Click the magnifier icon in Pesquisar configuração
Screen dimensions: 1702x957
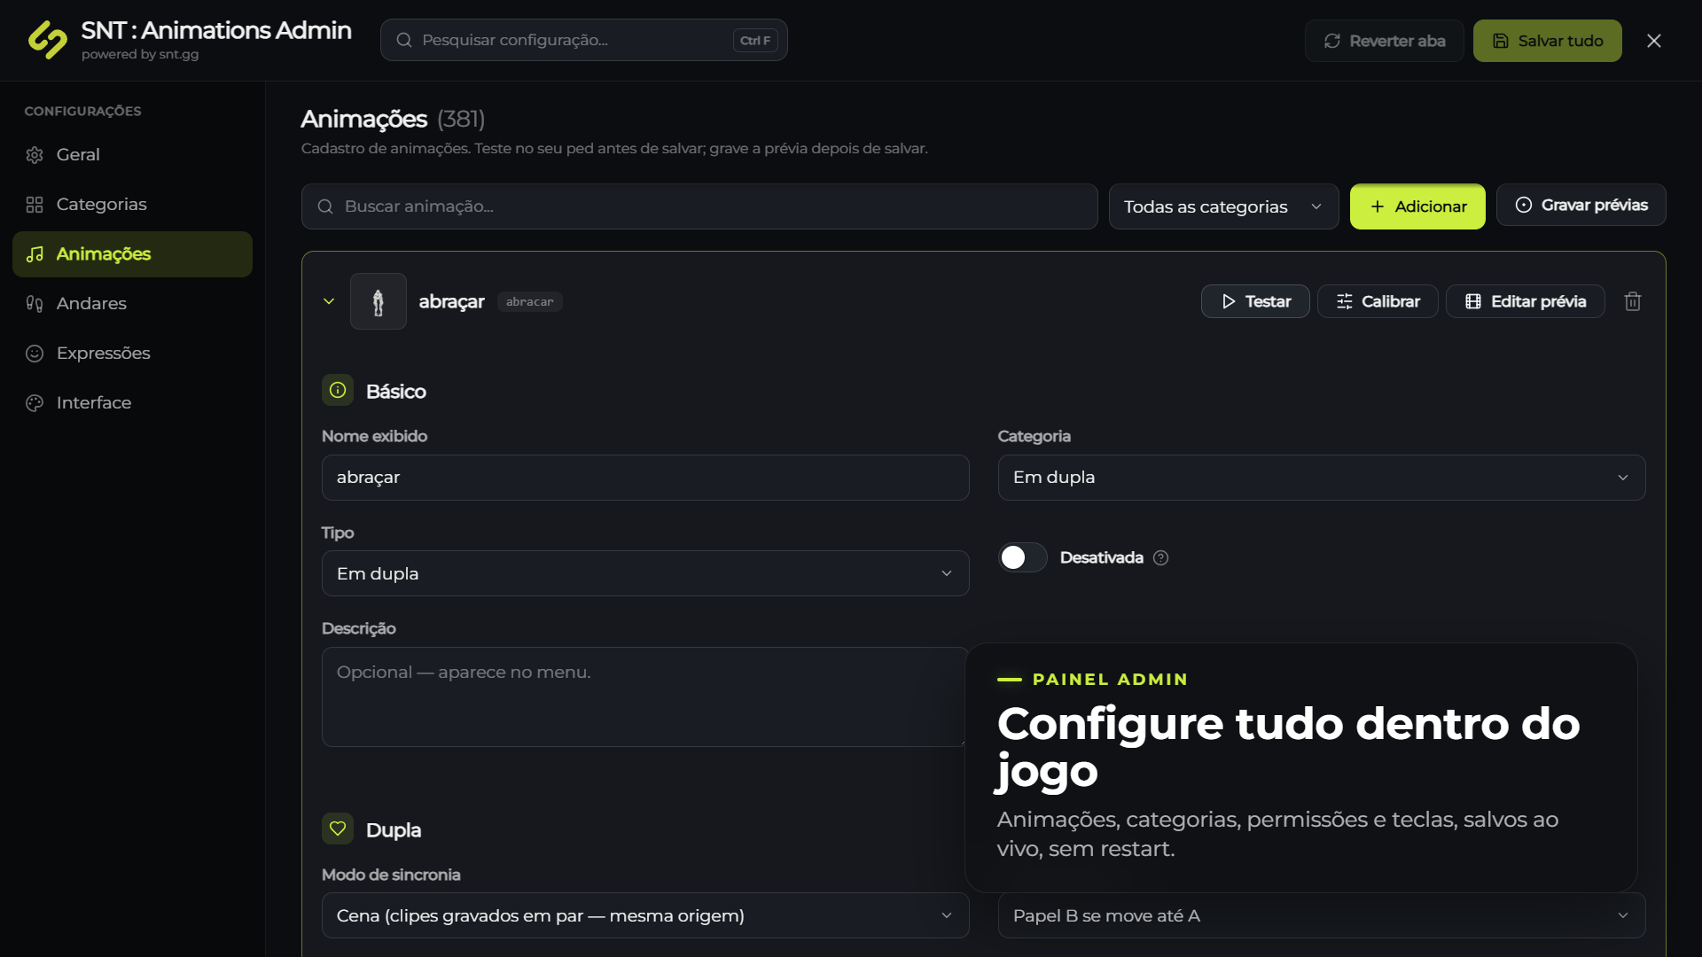tap(404, 40)
